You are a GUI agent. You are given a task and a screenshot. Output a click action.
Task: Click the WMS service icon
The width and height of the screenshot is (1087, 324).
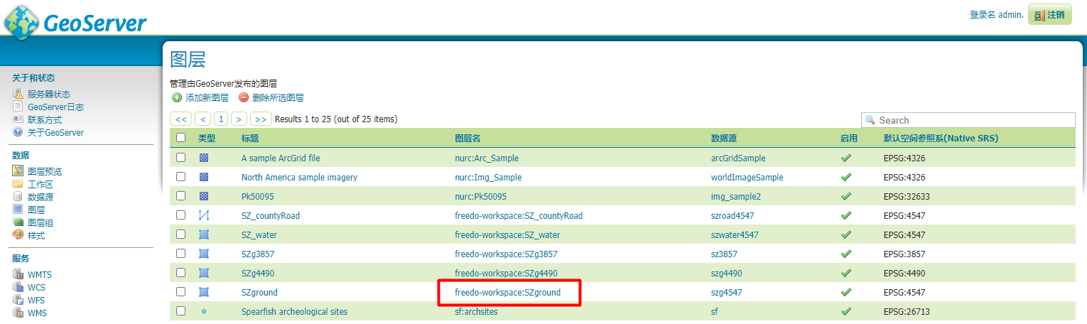click(x=18, y=313)
